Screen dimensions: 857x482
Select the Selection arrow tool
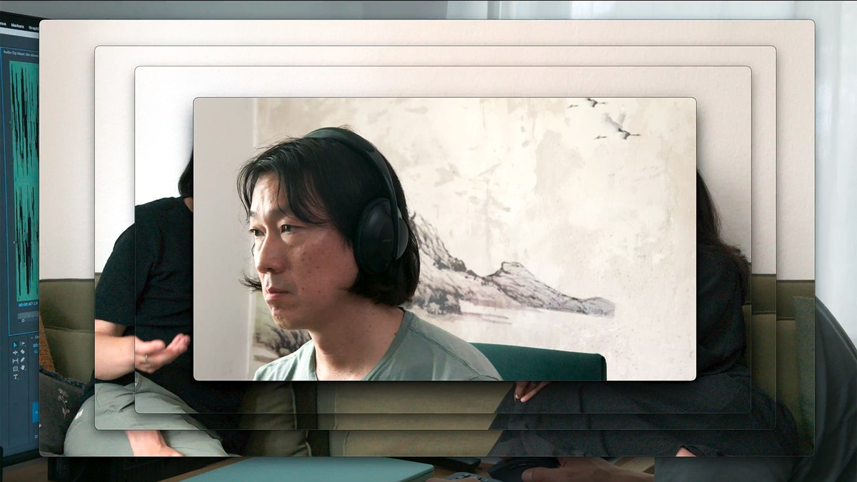(x=15, y=345)
